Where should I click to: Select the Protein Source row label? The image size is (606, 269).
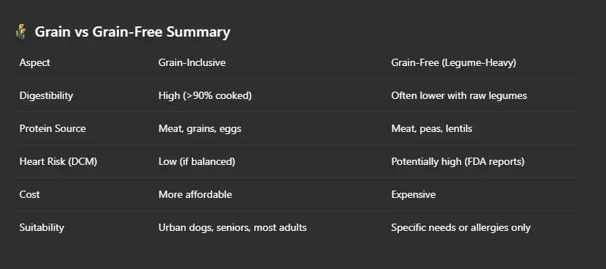pos(53,128)
